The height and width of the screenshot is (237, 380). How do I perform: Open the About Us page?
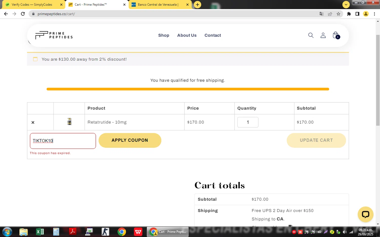187,35
